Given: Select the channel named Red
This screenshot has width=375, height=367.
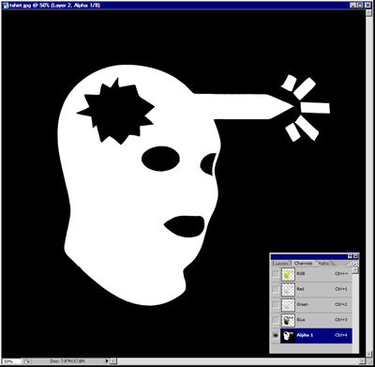Looking at the screenshot, I should [300, 289].
